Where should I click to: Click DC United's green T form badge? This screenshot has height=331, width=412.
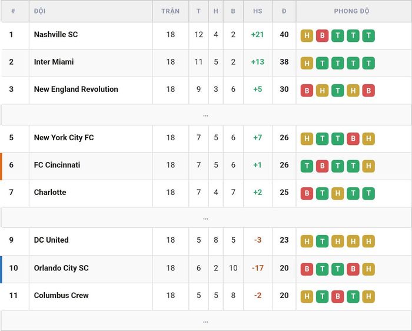coord(322,241)
